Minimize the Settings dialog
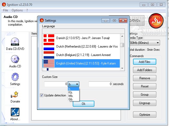Image resolution: width=169 pixels, height=126 pixels. [x=106, y=20]
